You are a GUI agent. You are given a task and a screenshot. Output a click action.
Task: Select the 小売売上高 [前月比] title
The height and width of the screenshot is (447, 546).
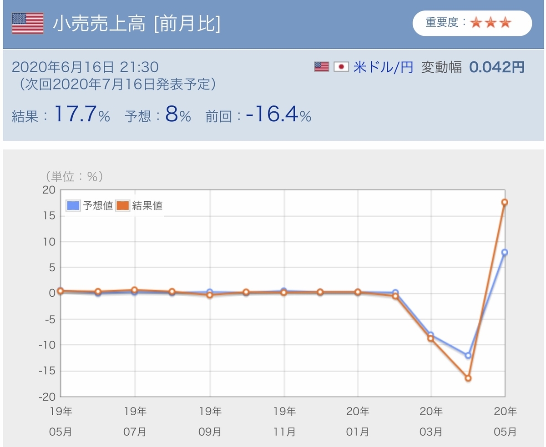coord(136,24)
